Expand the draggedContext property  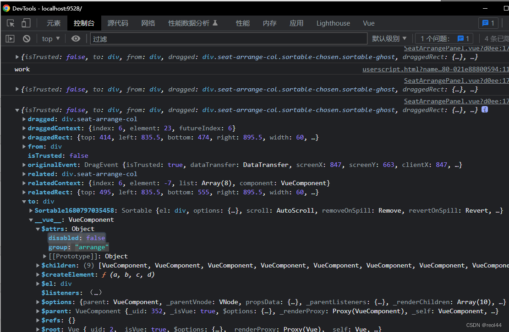tap(24, 128)
